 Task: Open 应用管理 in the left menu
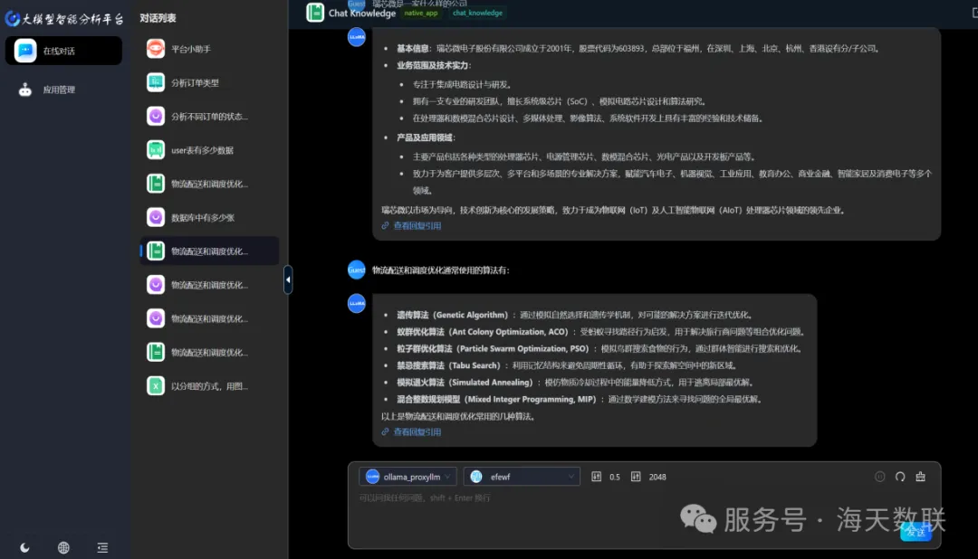(59, 90)
